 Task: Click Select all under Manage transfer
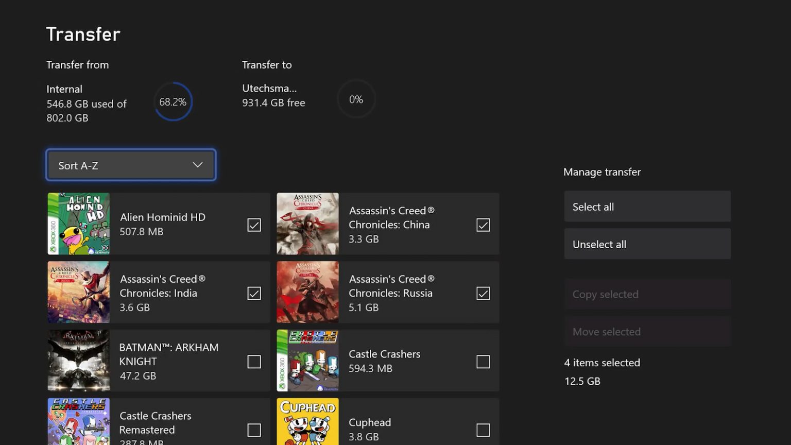[x=647, y=206]
